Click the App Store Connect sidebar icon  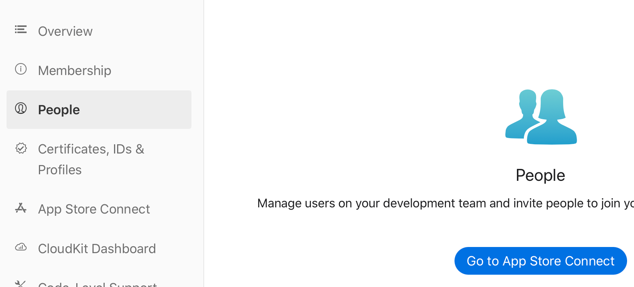[x=21, y=208]
